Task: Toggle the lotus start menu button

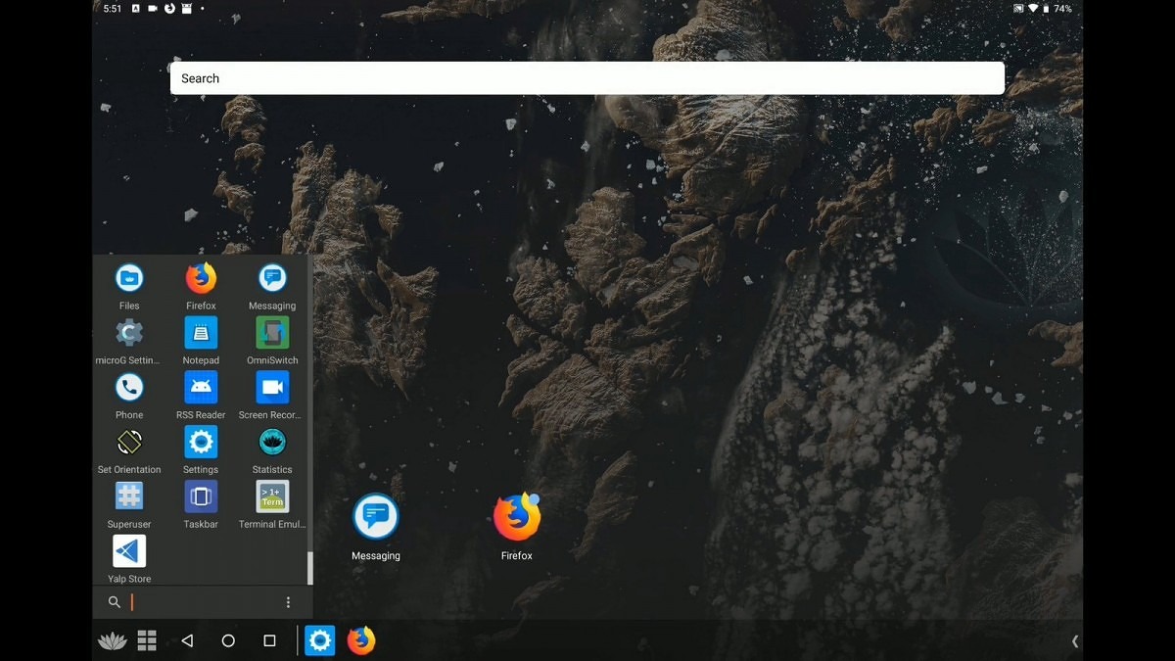Action: [x=113, y=641]
